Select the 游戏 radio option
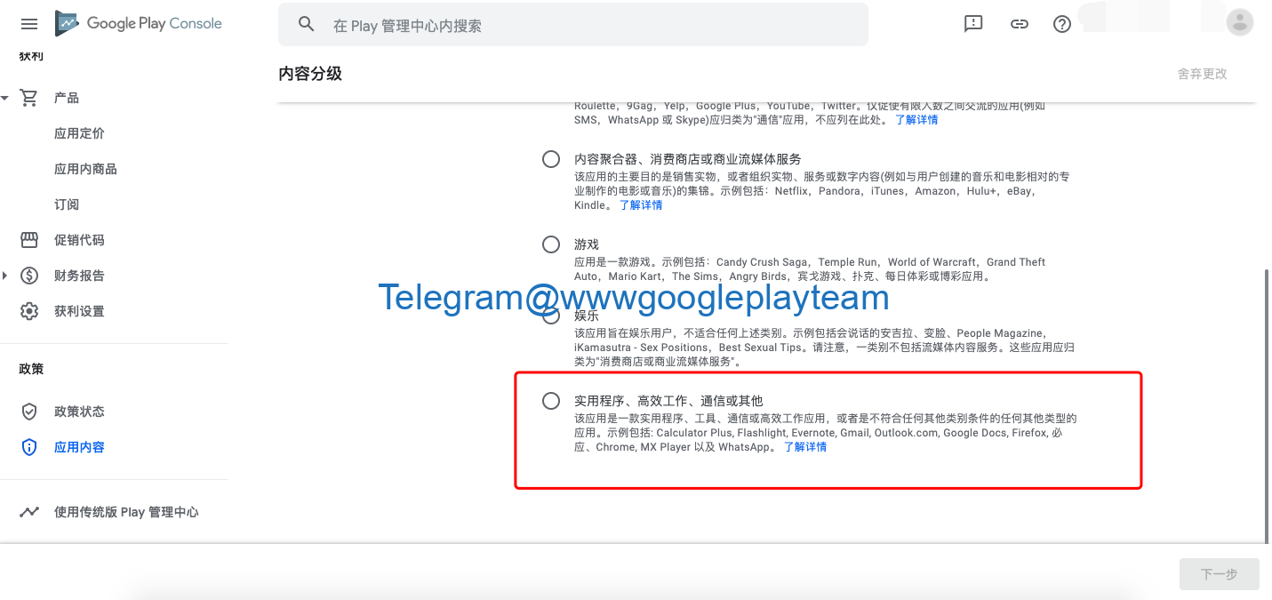This screenshot has width=1272, height=600. pyautogui.click(x=551, y=244)
